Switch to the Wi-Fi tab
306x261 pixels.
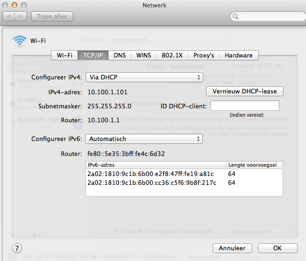64,55
